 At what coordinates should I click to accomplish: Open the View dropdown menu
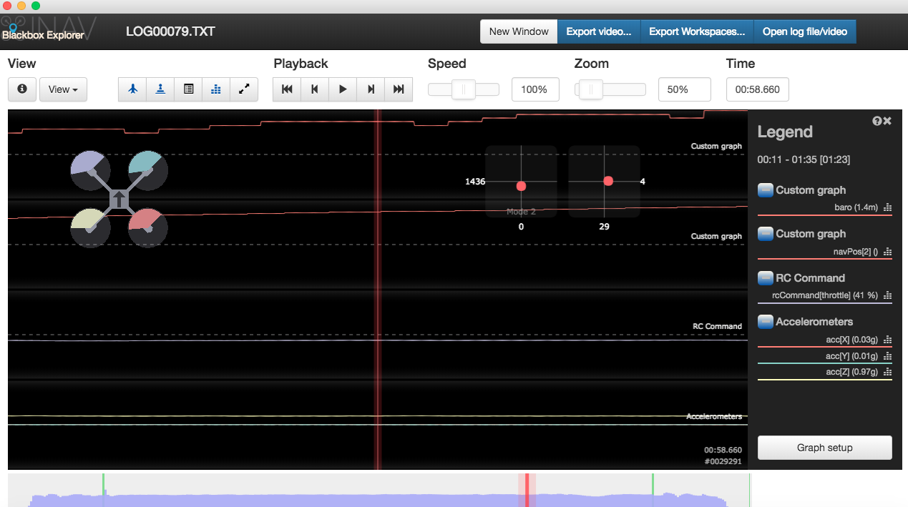click(63, 89)
